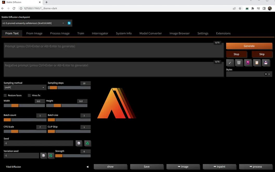275x172 pixels.
Task: Open the System Info tab
Action: [x=124, y=33]
